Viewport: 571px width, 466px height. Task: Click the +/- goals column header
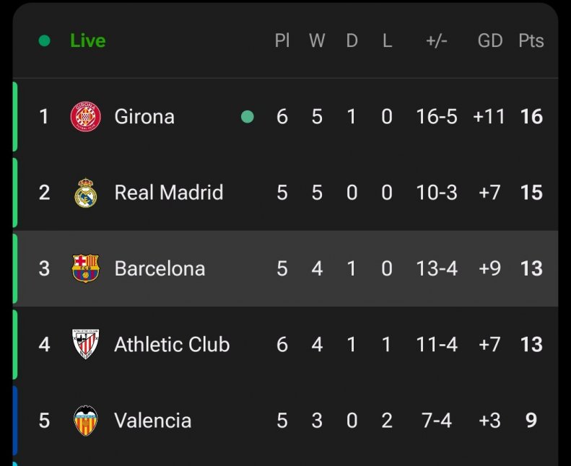point(437,40)
